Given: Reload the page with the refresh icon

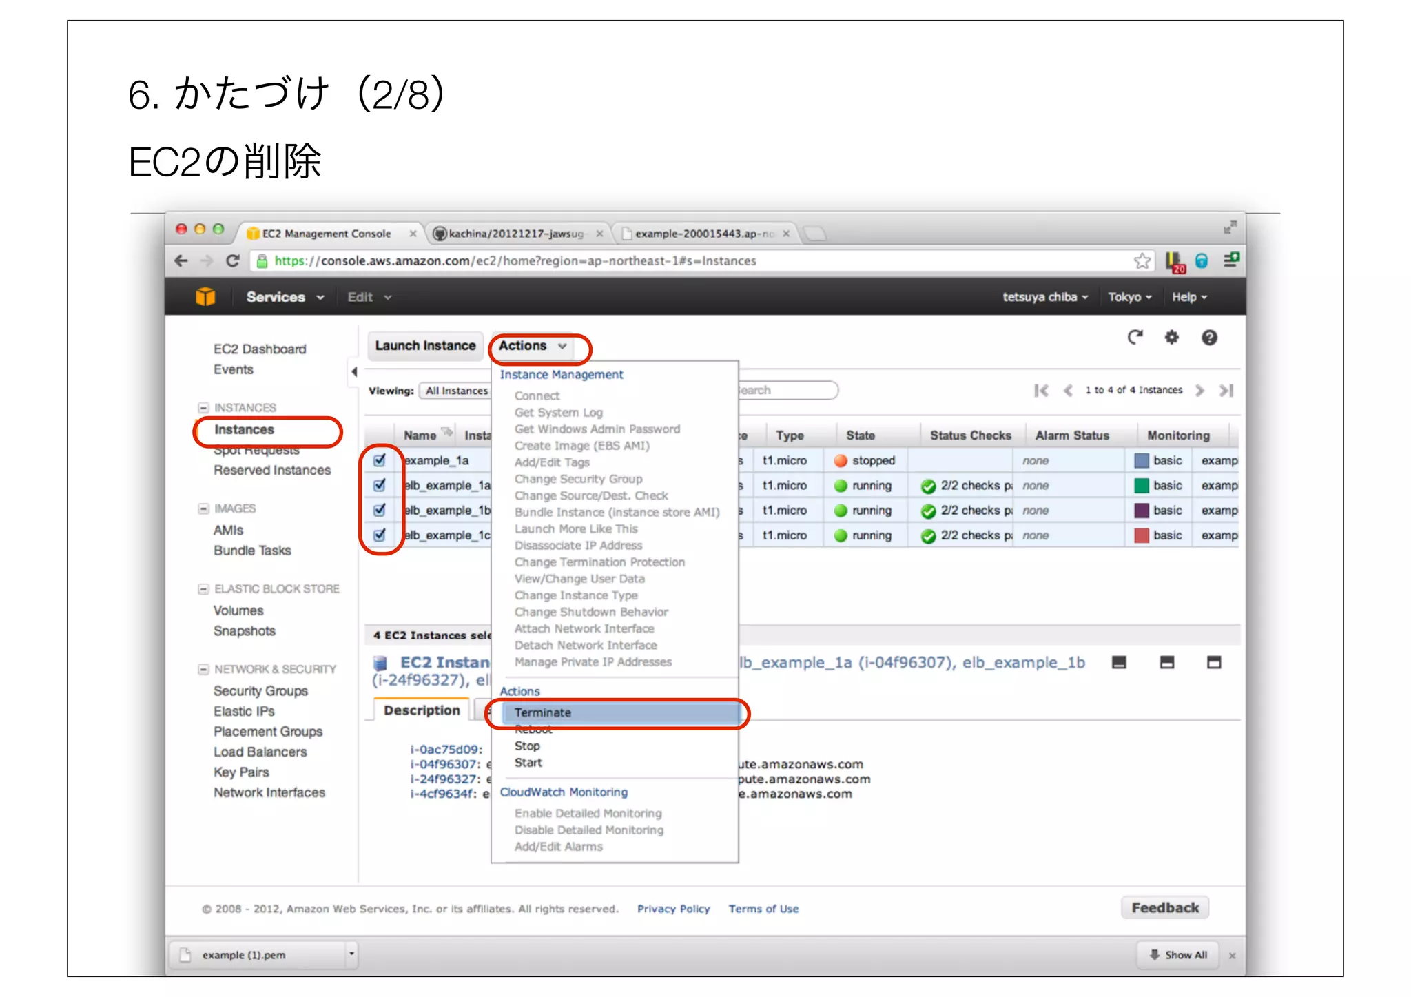Looking at the screenshot, I should tap(233, 261).
